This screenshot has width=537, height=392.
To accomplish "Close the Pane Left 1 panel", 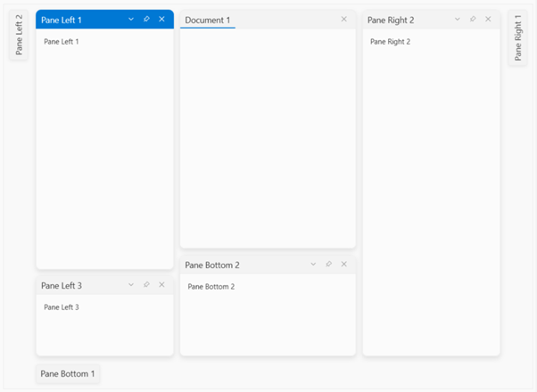I will click(162, 20).
